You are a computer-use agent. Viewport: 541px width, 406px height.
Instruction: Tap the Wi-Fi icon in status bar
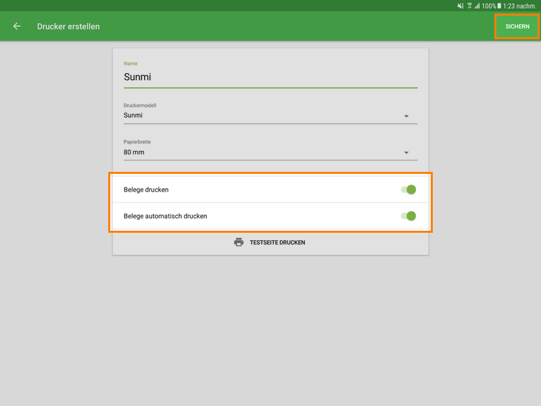coord(469,6)
